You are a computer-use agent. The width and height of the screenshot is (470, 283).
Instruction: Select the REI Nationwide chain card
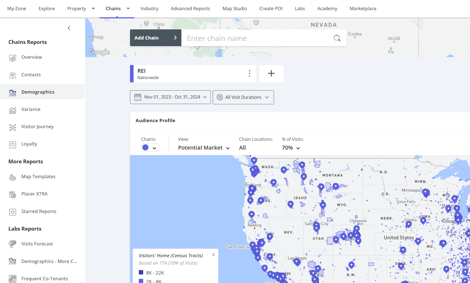(x=193, y=74)
